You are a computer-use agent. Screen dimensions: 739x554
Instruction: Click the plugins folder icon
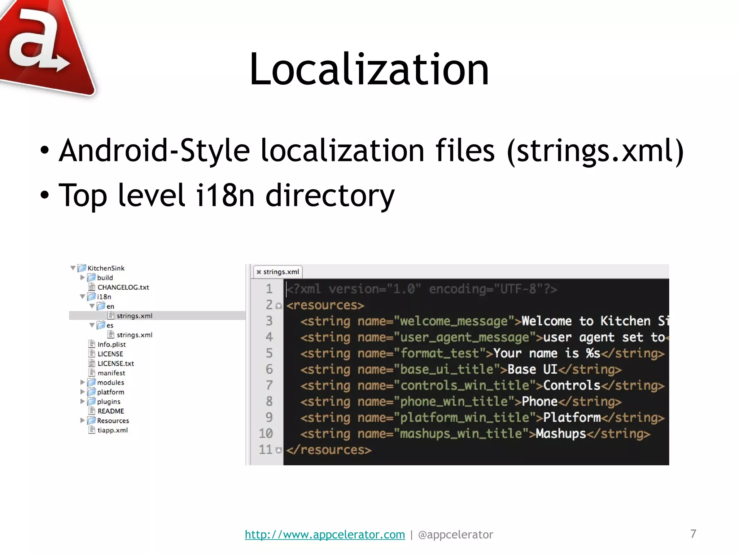point(92,401)
